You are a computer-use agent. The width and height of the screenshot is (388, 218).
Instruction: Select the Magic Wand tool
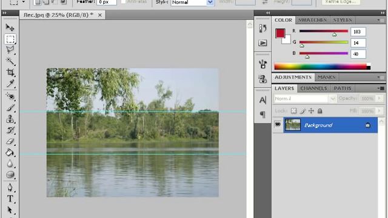click(x=10, y=61)
